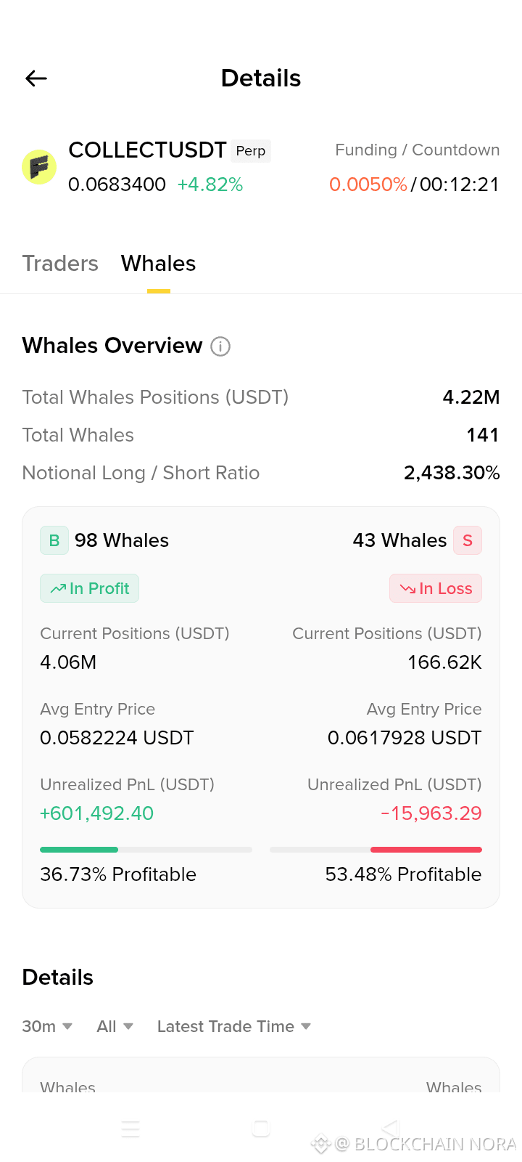Screen dimensions: 522x1162
Task: Tap the Perp label tag
Action: 251,151
